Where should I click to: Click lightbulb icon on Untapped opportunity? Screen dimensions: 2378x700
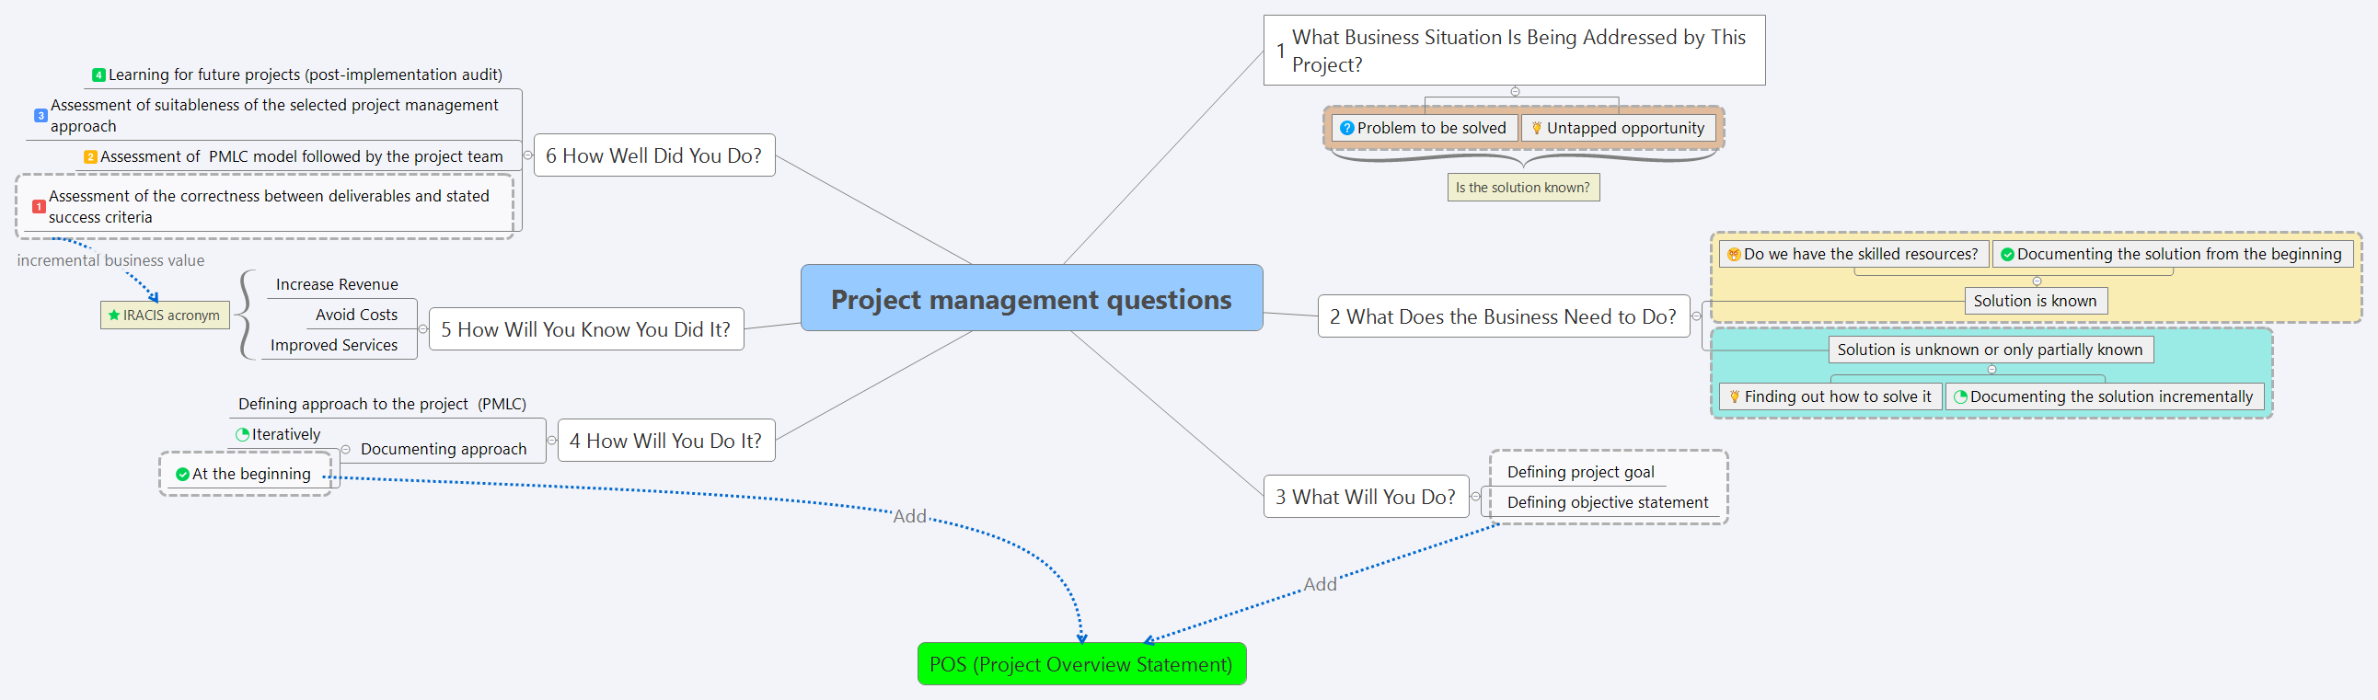click(1537, 128)
